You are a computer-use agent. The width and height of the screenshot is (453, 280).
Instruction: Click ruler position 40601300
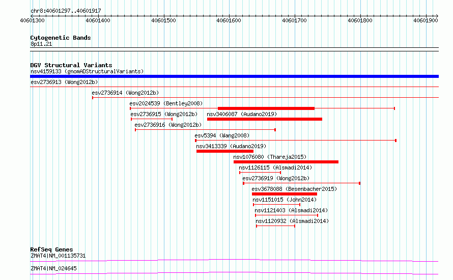pos(33,20)
